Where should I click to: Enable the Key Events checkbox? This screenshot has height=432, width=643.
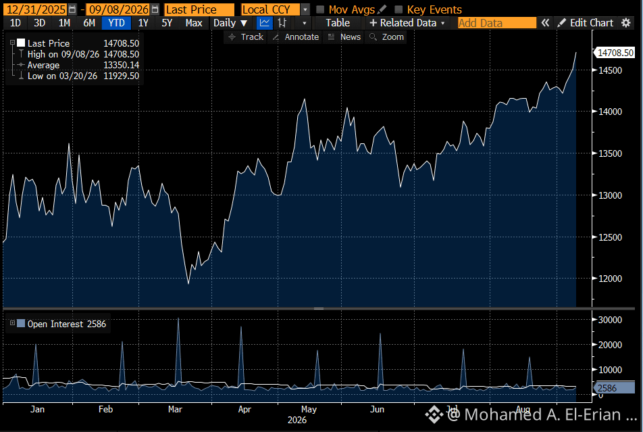(x=398, y=9)
